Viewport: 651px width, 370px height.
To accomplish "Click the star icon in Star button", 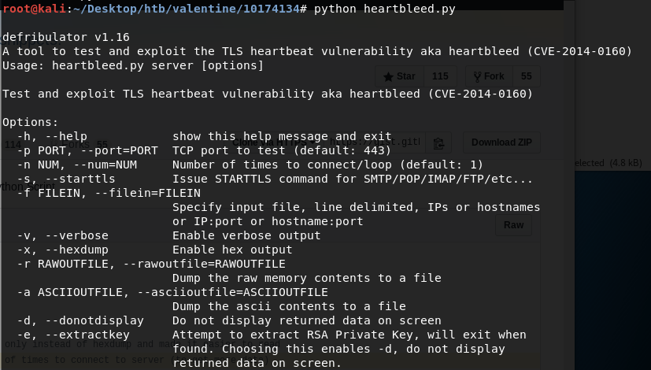I will (x=387, y=76).
